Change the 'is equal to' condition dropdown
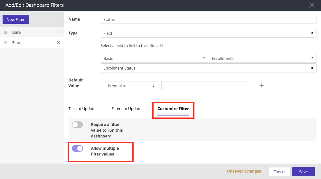Image resolution: width=321 pixels, height=179 pixels. pyautogui.click(x=131, y=86)
